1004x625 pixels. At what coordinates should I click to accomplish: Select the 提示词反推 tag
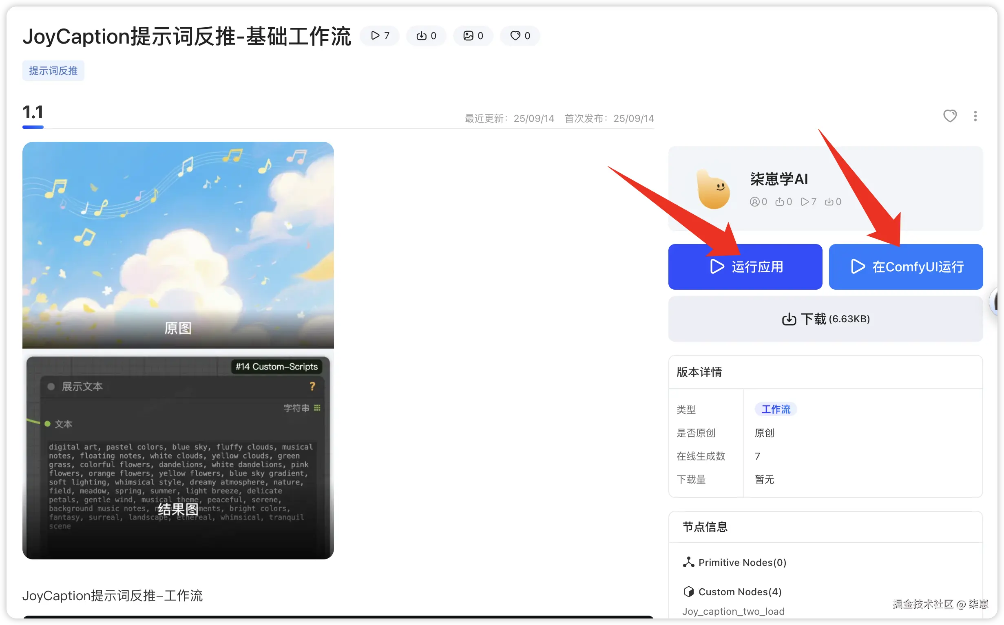click(x=53, y=70)
